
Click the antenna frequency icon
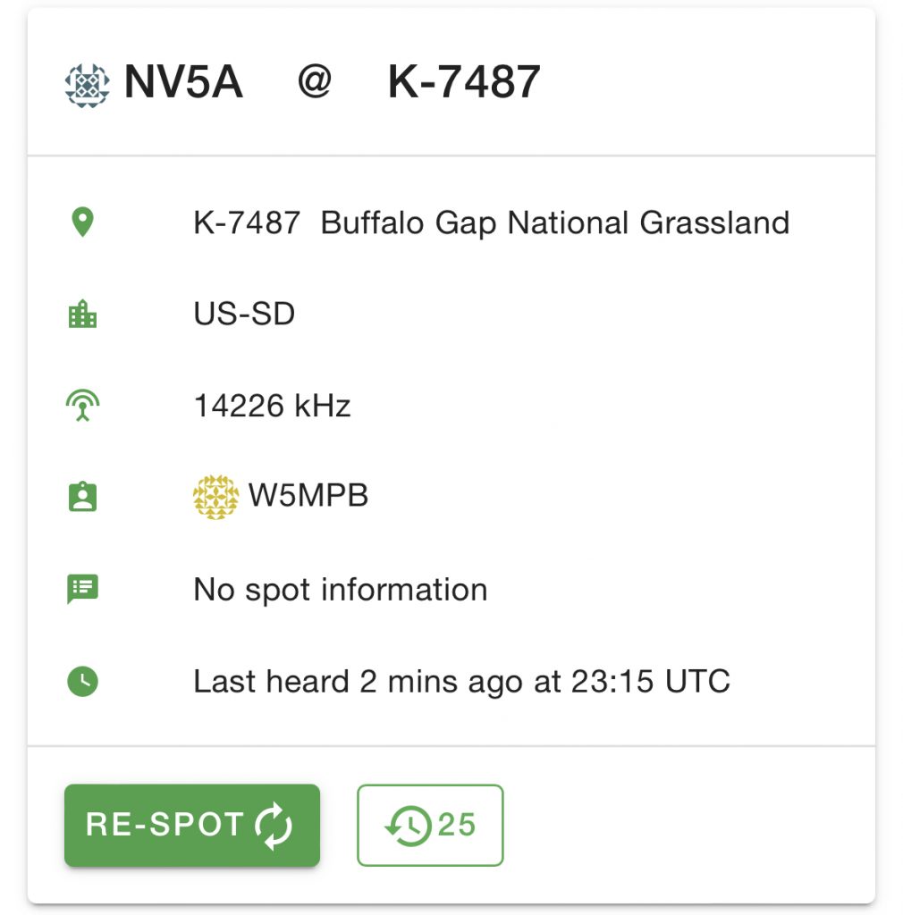coord(82,407)
